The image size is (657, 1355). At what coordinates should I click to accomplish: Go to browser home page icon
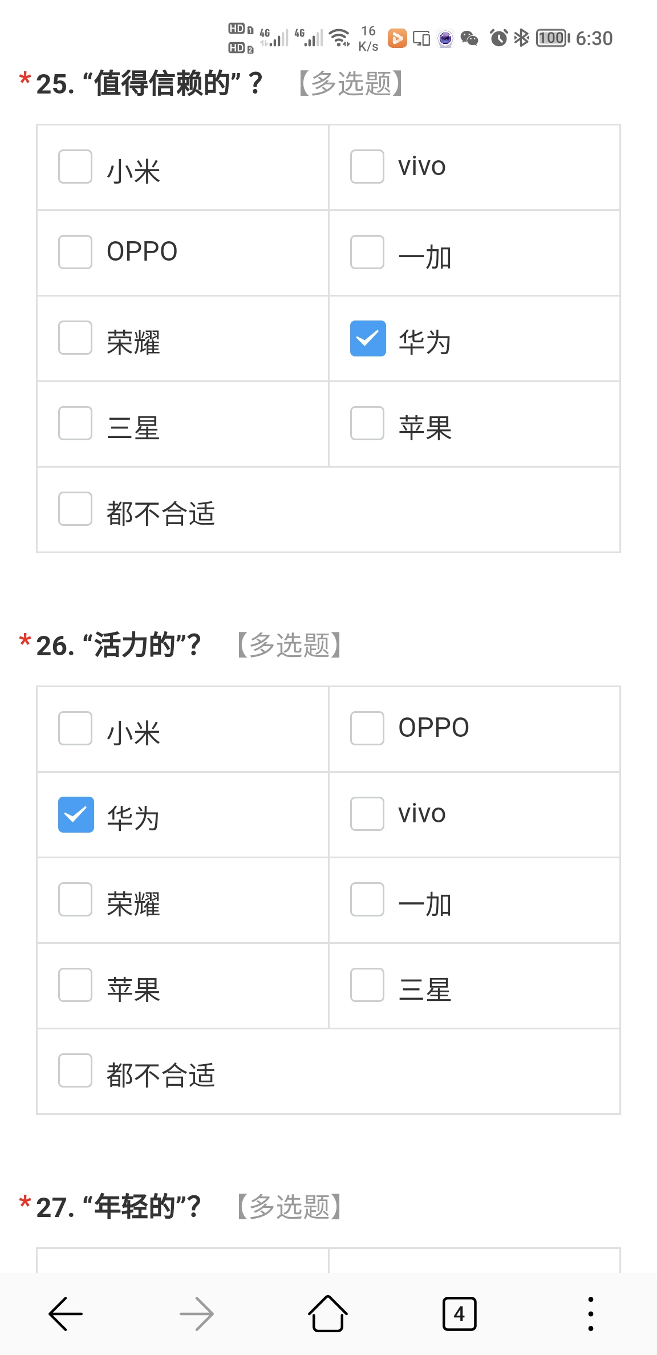tap(328, 1313)
